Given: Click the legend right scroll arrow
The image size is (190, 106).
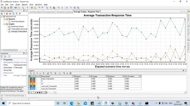Looking at the screenshot, I should 186,92.
